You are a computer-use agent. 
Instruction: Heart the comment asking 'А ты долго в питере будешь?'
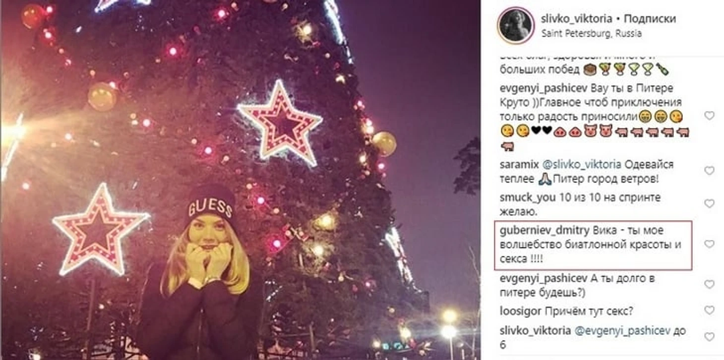point(709,285)
